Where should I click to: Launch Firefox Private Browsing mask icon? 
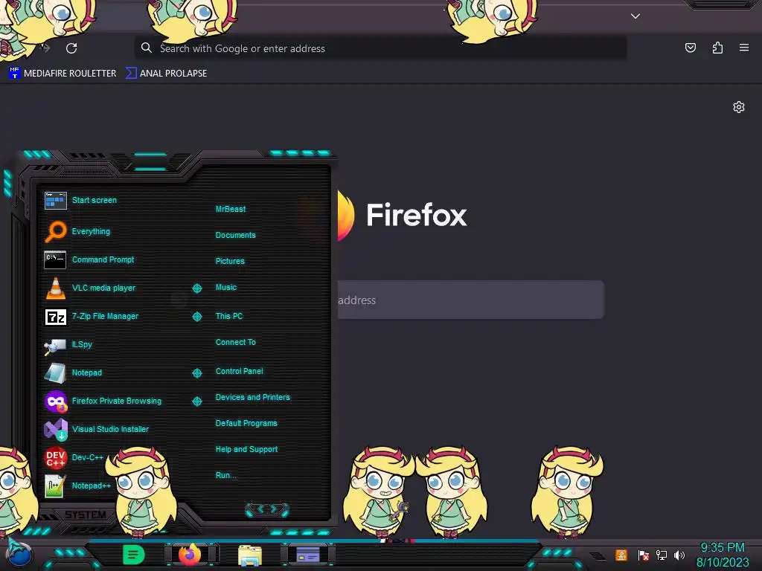pyautogui.click(x=55, y=401)
